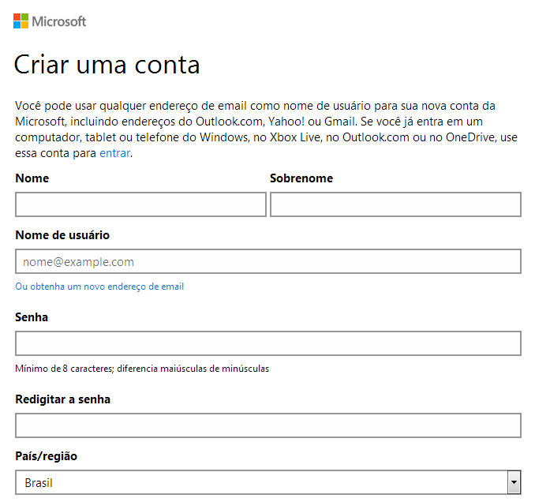
Task: Click the 'Senha' label
Action: [32, 317]
